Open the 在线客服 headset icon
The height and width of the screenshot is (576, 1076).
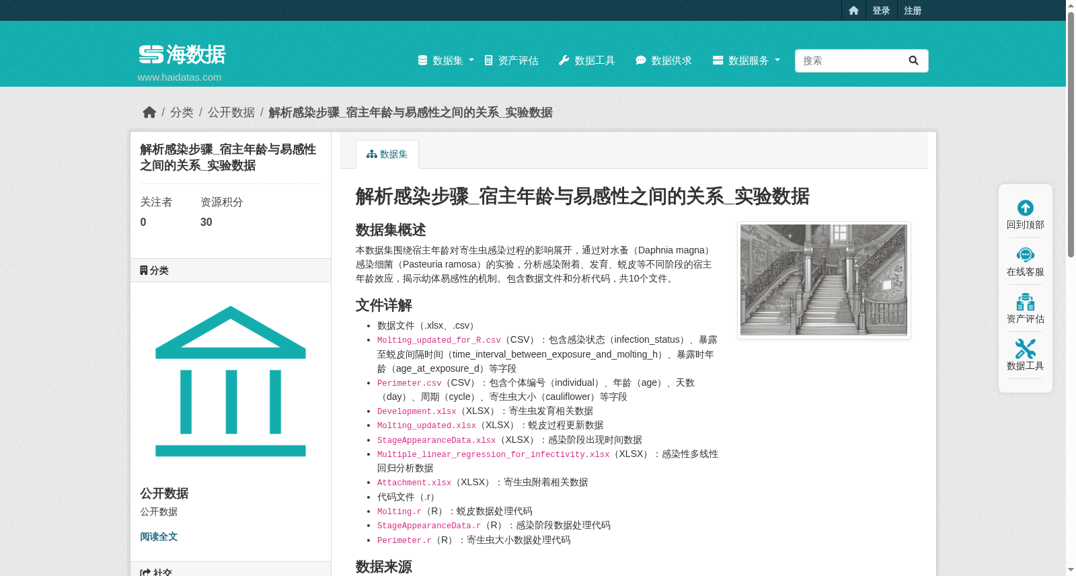[x=1026, y=255]
